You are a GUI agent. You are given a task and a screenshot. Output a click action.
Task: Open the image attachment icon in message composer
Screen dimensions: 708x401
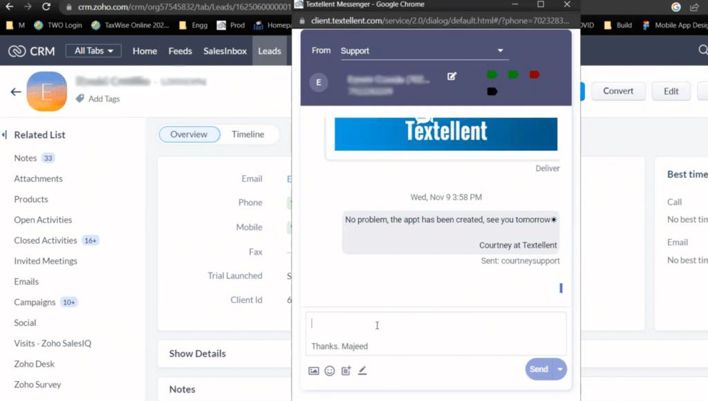coord(313,371)
